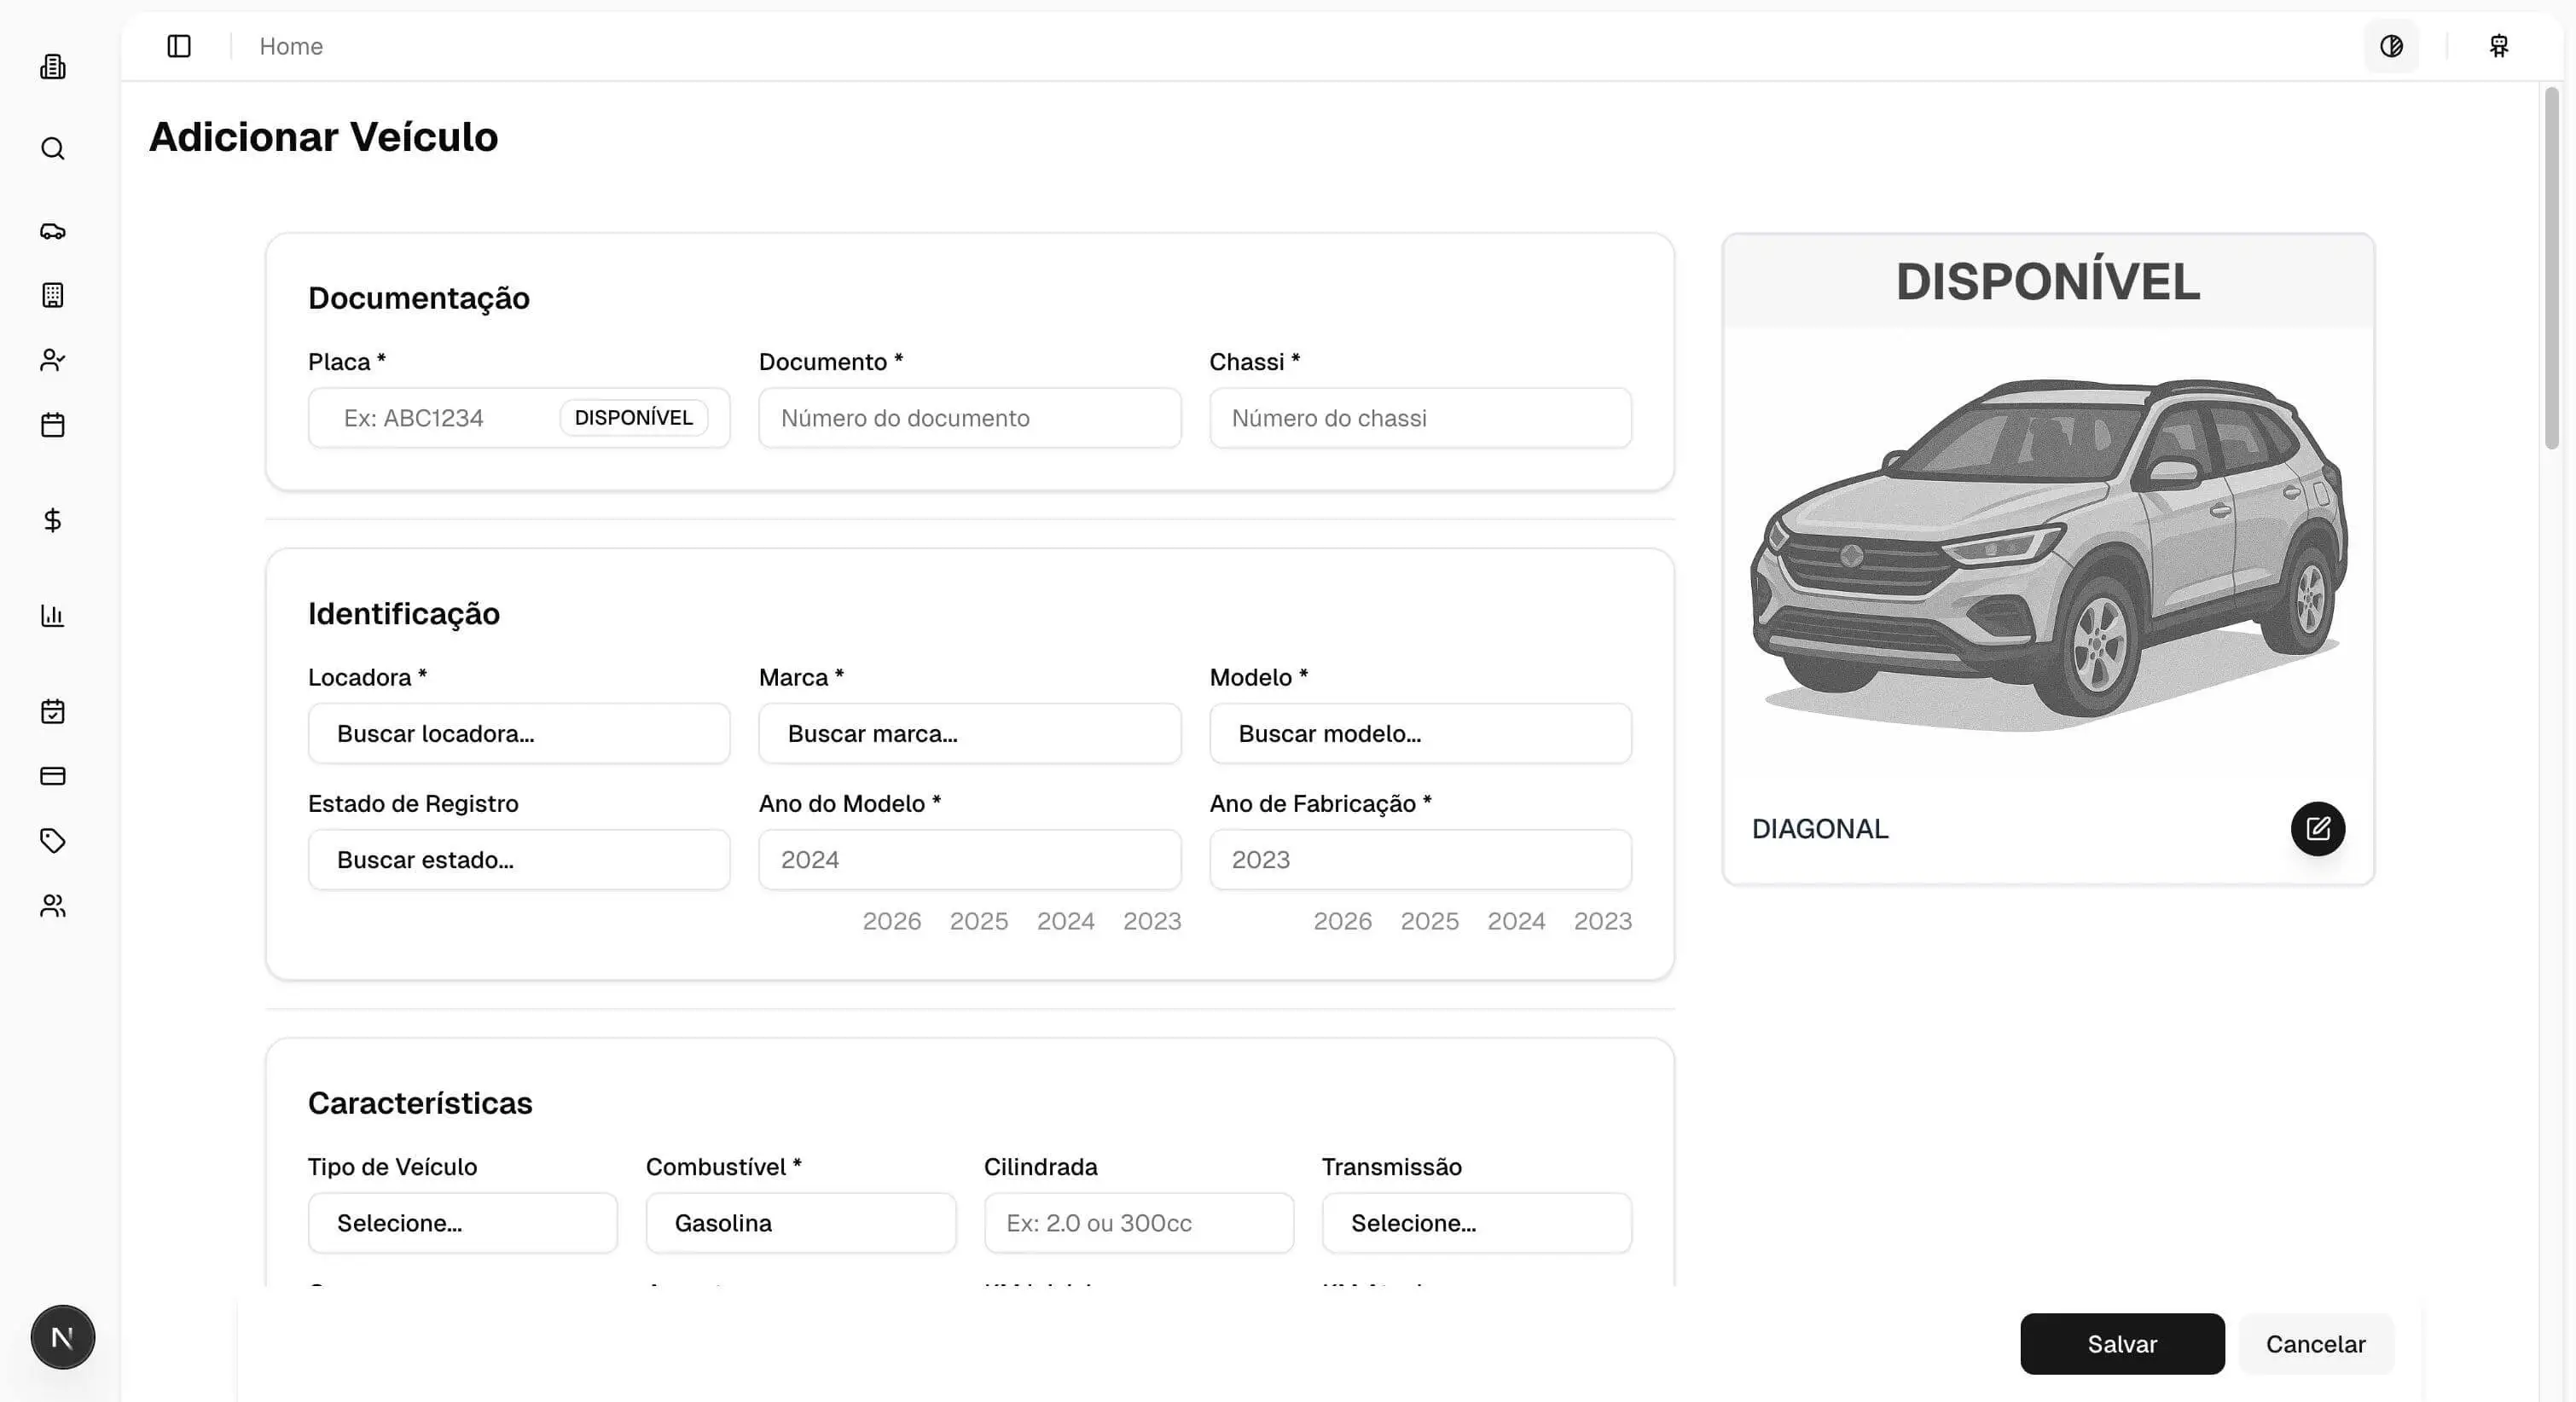Open the Transmissão dropdown
2576x1402 pixels.
click(x=1477, y=1222)
